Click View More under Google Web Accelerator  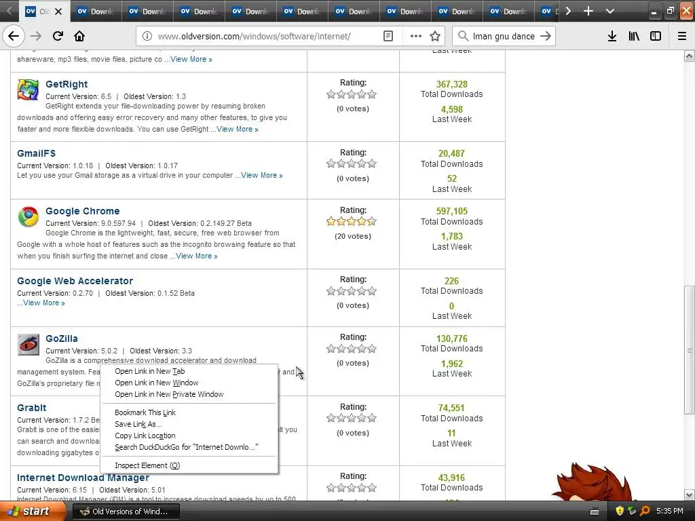pos(44,303)
